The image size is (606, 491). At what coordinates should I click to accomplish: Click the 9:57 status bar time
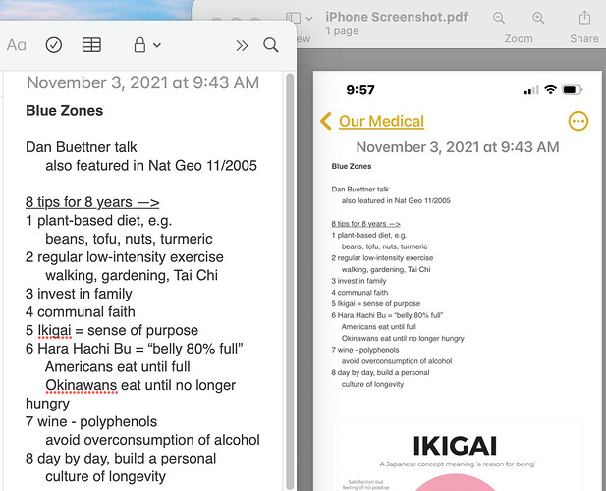360,90
